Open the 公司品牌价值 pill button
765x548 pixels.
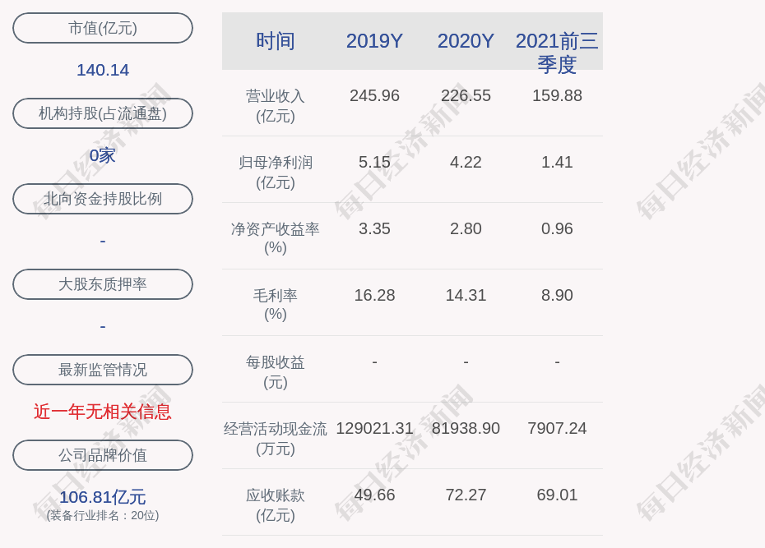point(103,455)
